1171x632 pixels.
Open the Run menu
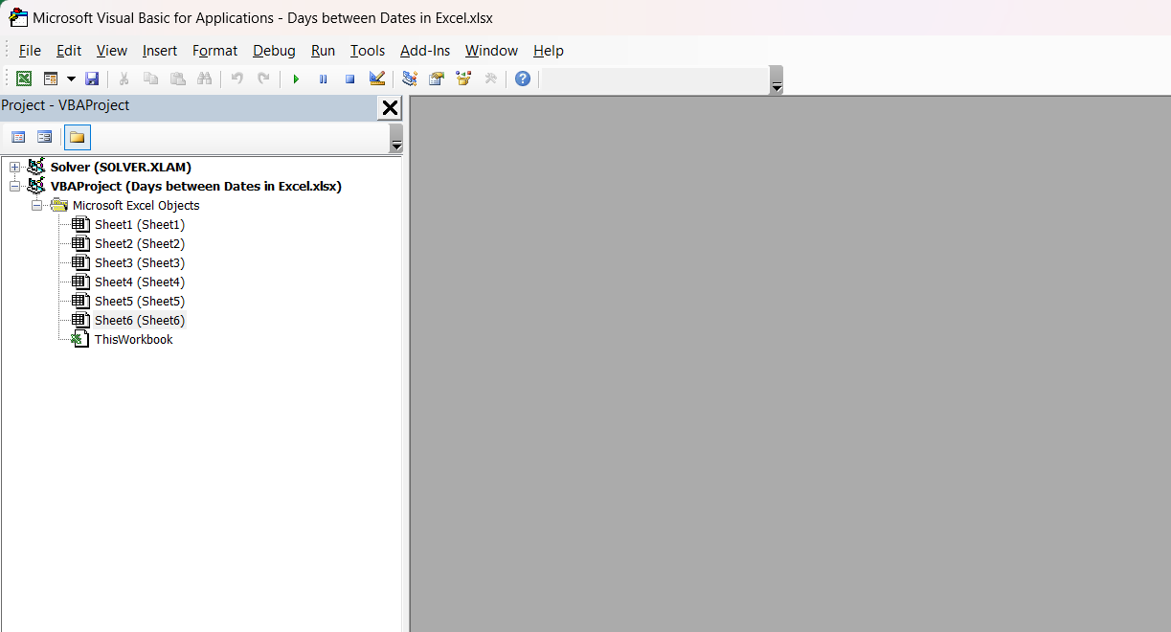tap(323, 51)
